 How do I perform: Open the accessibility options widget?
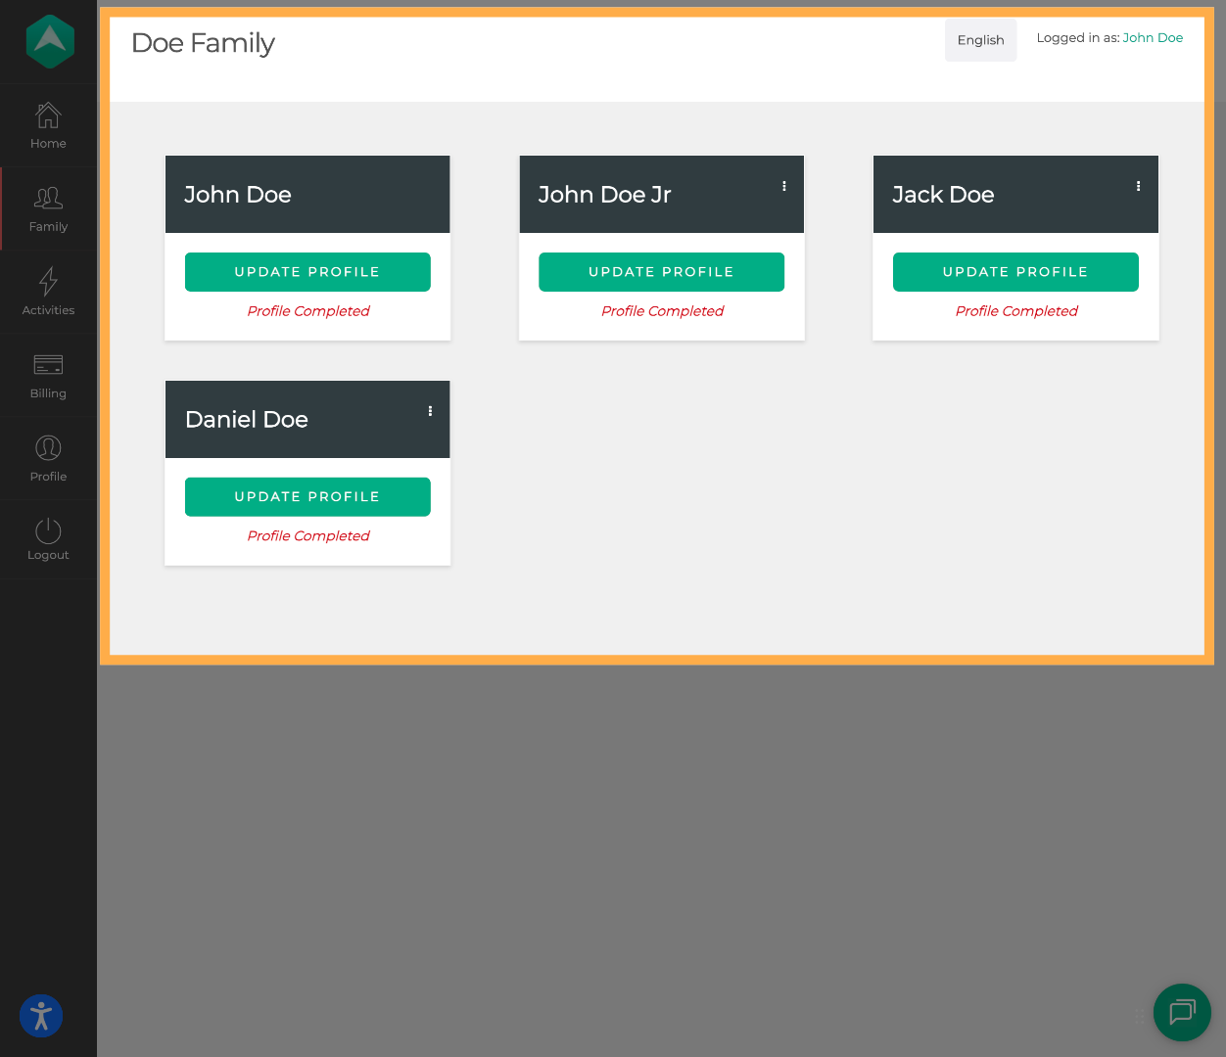[x=41, y=1016]
